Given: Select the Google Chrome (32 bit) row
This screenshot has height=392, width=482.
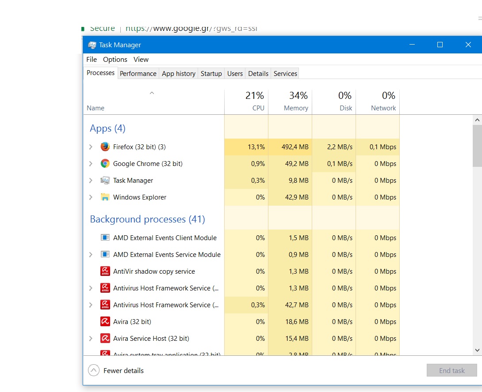Looking at the screenshot, I should [241, 164].
